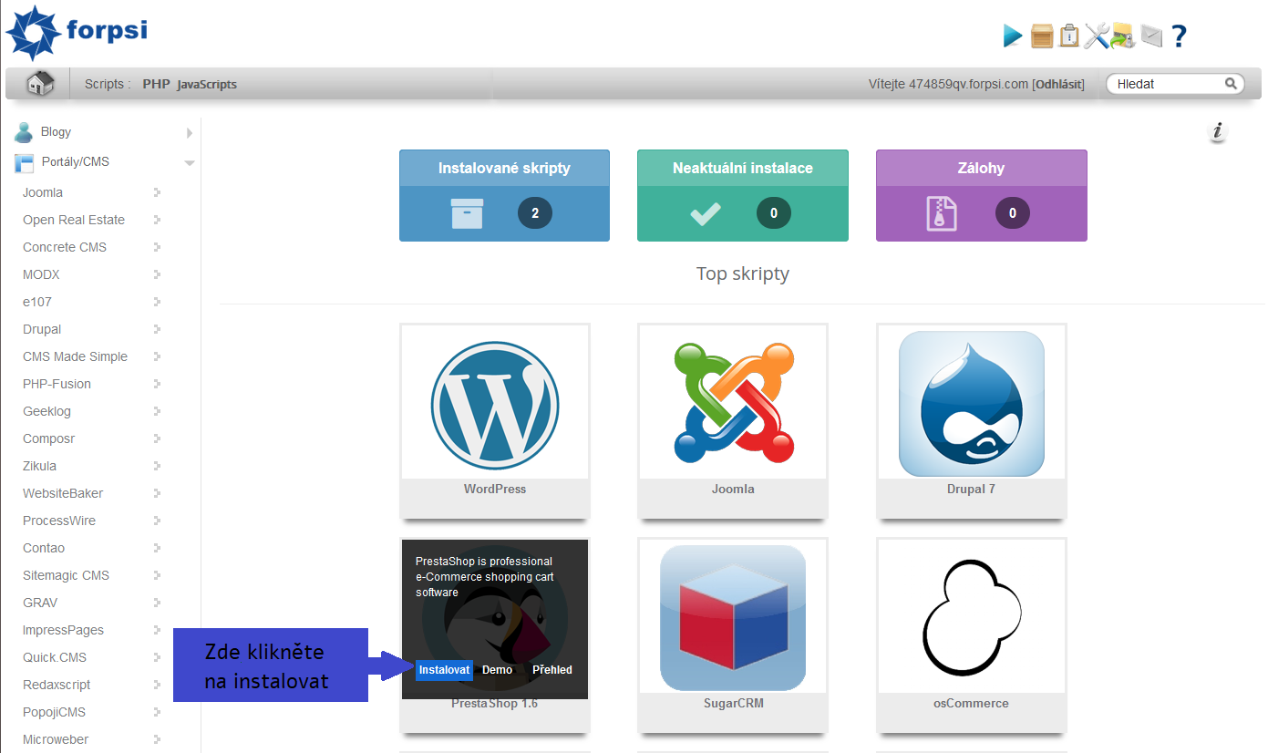
Task: Select Redaxscript in the sidebar
Action: pos(57,685)
